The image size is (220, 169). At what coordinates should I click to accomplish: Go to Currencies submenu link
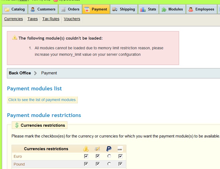13,19
